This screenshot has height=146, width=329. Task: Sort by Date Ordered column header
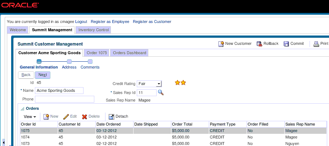pyautogui.click(x=114, y=124)
